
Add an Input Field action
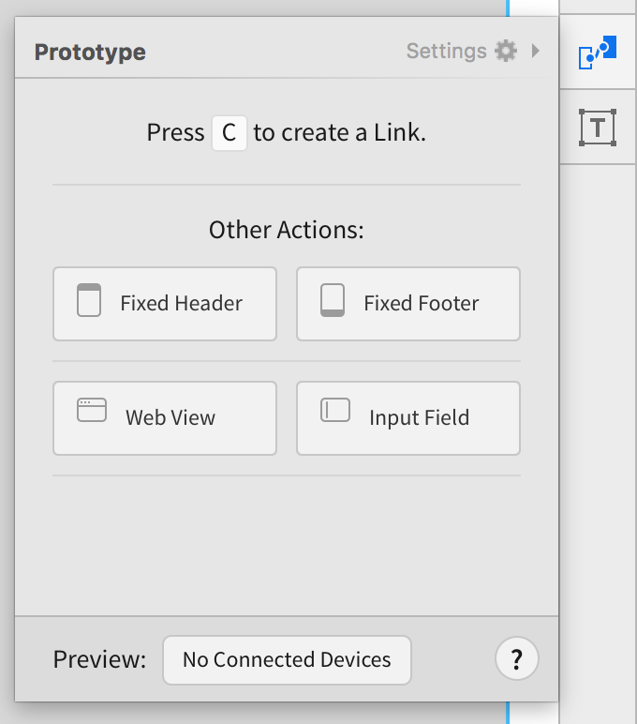click(x=408, y=418)
